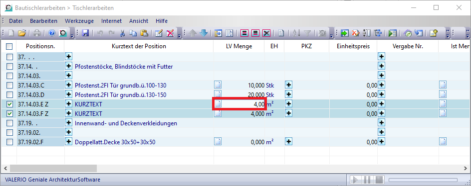Click the horizontal scrollbar thumb
471x186 pixels.
53,168
